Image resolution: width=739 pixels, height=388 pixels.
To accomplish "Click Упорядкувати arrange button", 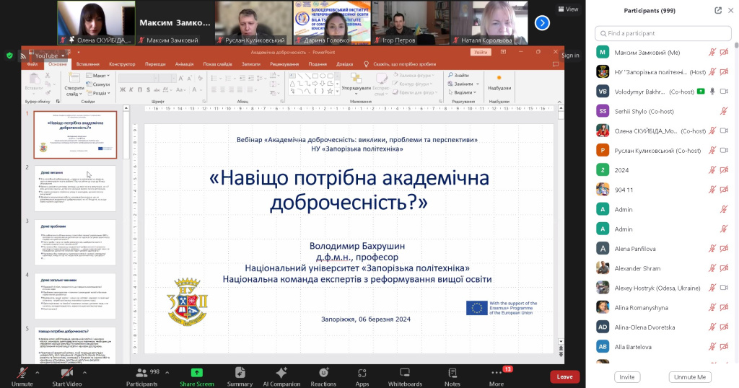I will [356, 82].
